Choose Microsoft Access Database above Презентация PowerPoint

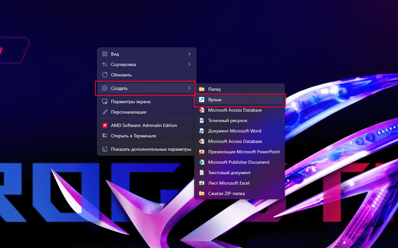tap(239, 141)
